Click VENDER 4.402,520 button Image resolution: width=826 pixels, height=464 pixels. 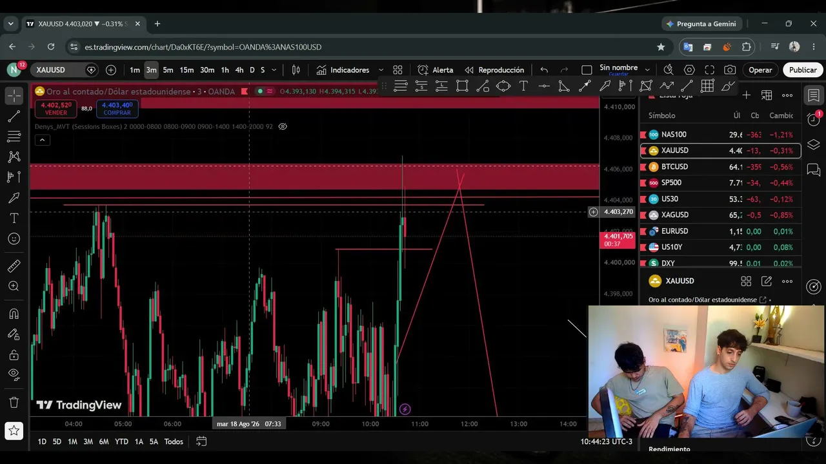(x=57, y=108)
